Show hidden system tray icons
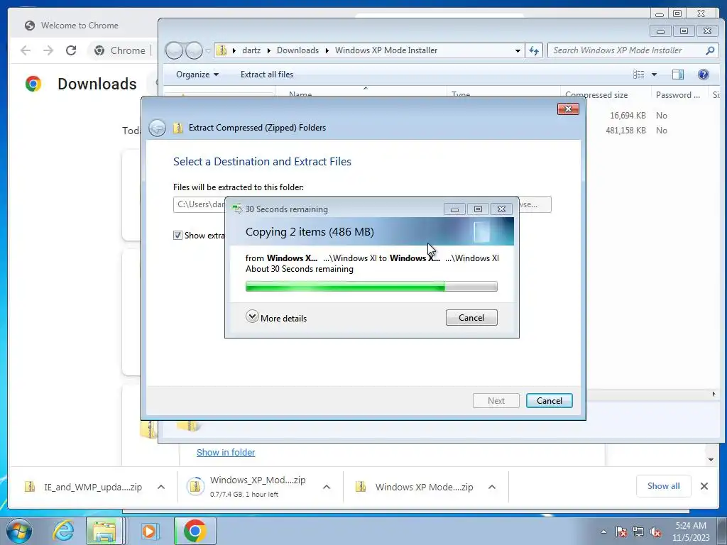 point(603,532)
